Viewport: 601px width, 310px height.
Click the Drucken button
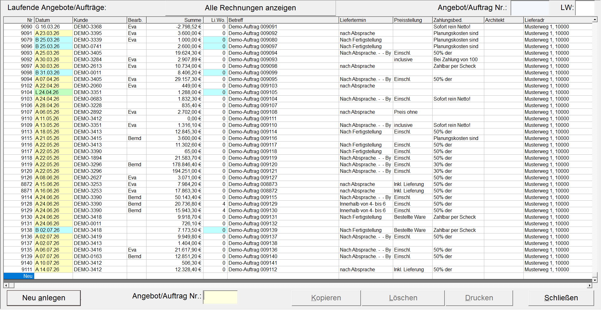click(479, 298)
